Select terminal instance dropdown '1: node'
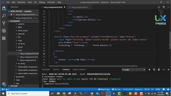 click(134, 70)
